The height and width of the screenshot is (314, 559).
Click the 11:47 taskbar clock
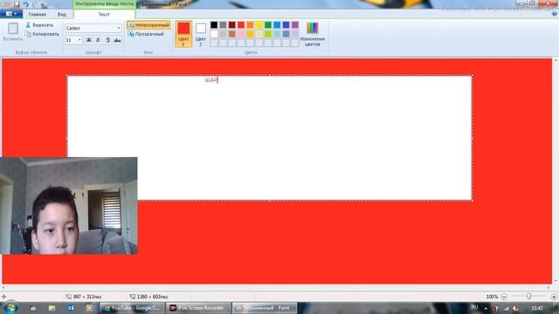tap(537, 308)
